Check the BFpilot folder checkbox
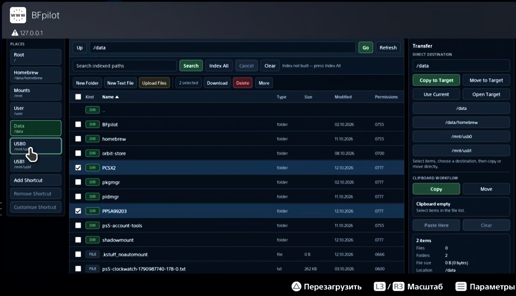This screenshot has width=516, height=296. coord(78,125)
